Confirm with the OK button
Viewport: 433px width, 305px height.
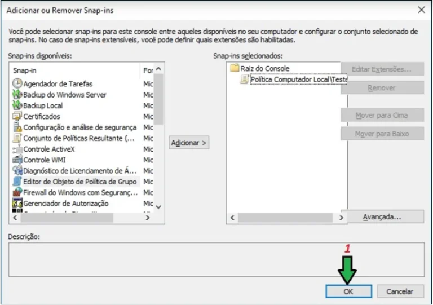pyautogui.click(x=348, y=291)
